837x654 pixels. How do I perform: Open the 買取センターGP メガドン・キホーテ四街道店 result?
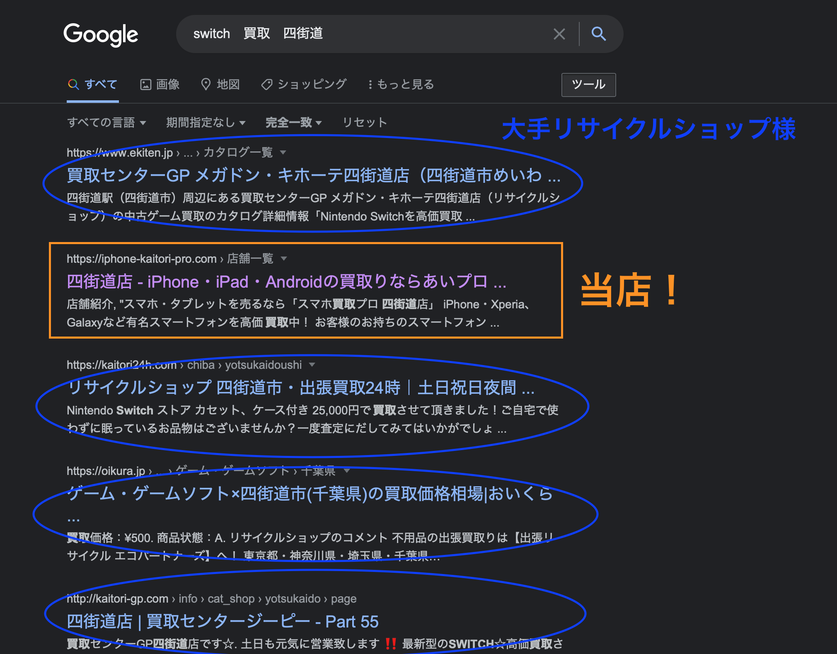click(313, 175)
